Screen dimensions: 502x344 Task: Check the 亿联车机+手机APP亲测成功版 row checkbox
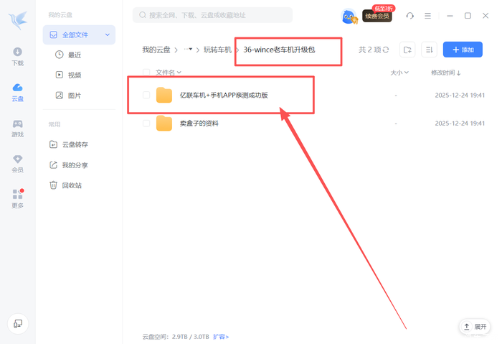tap(146, 95)
